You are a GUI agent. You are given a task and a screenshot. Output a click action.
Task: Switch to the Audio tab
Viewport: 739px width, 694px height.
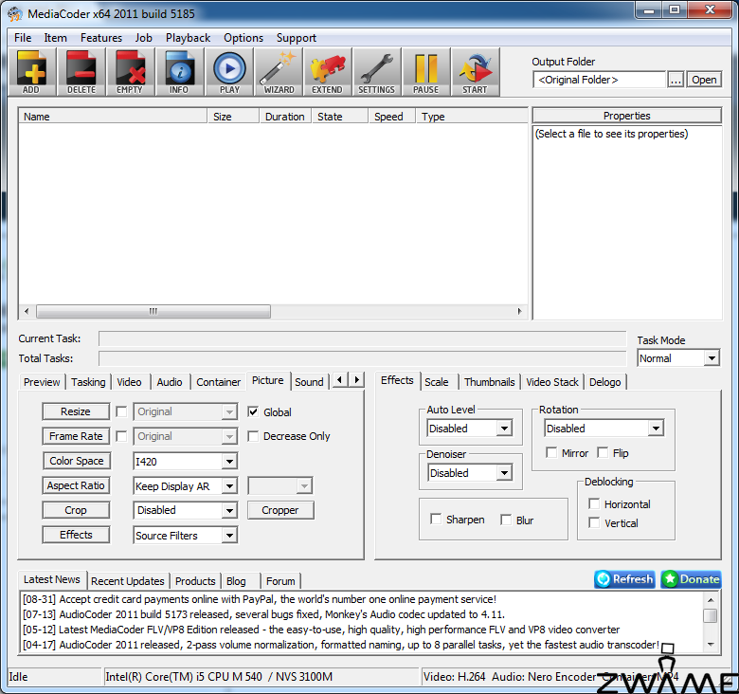coord(170,382)
